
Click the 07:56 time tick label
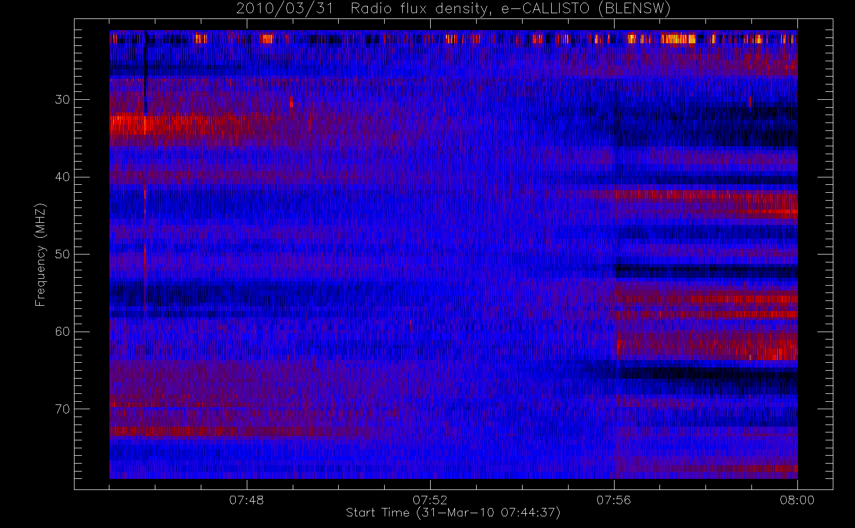614,500
